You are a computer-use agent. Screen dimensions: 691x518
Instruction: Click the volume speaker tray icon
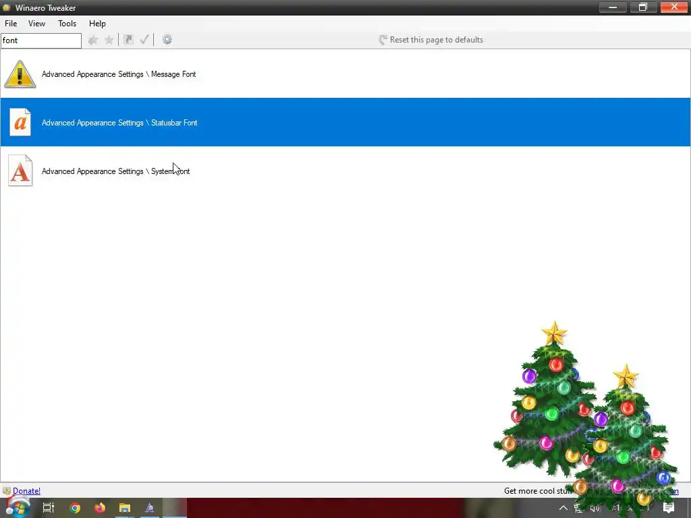point(595,509)
